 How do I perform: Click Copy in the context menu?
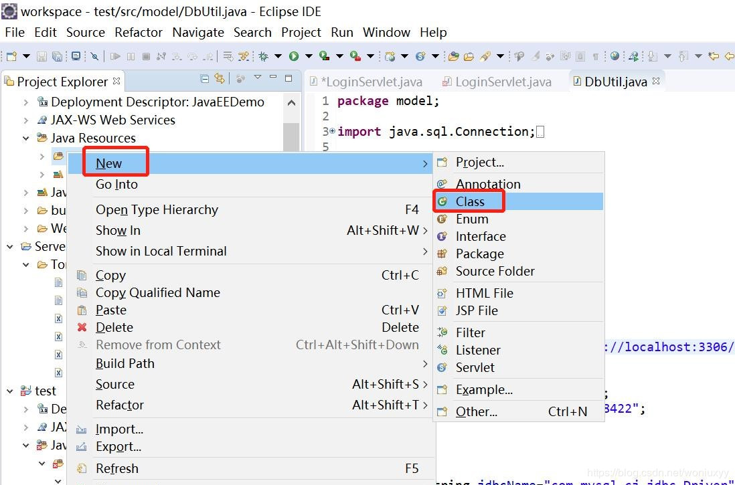[x=251, y=275]
